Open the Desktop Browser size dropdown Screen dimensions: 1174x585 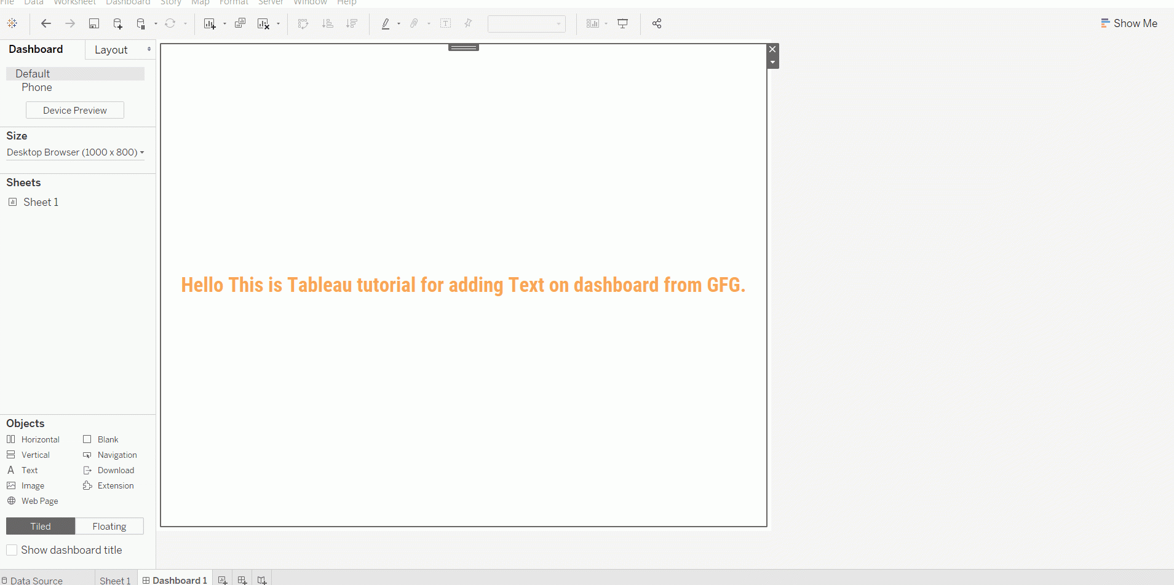click(75, 152)
